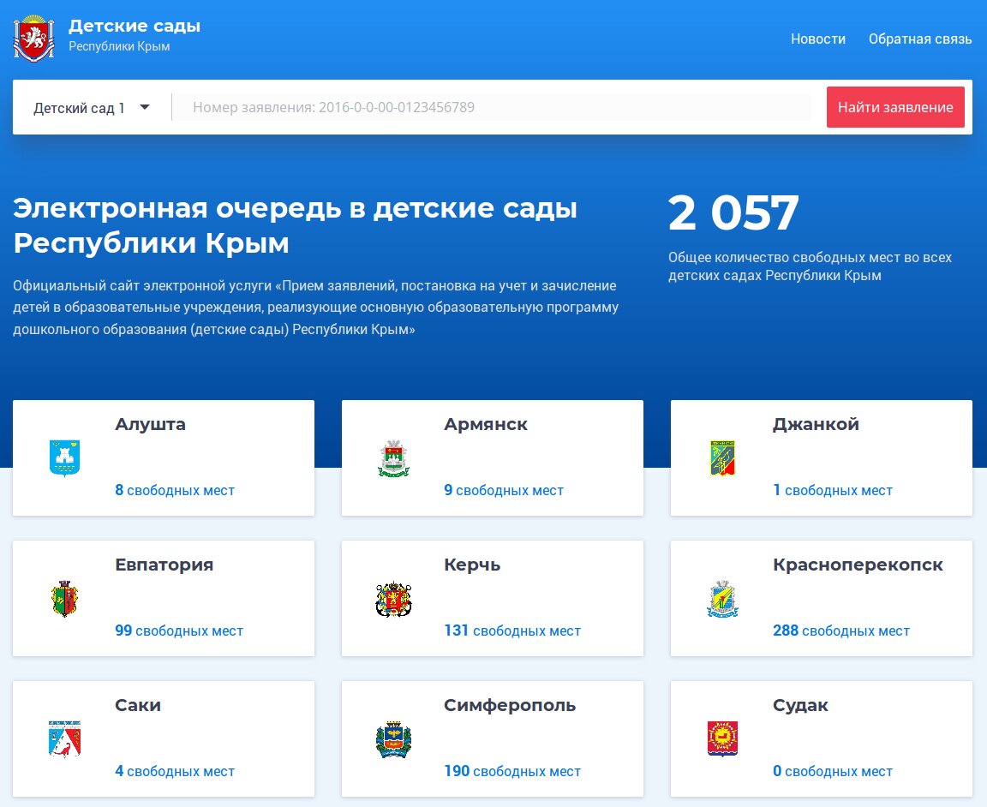This screenshot has width=987, height=807.
Task: Click the Evpatoria city emblem
Action: click(64, 598)
